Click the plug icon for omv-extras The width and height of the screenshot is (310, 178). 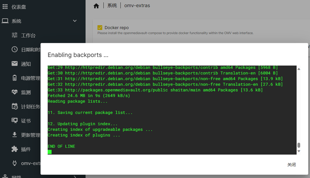pos(15,163)
